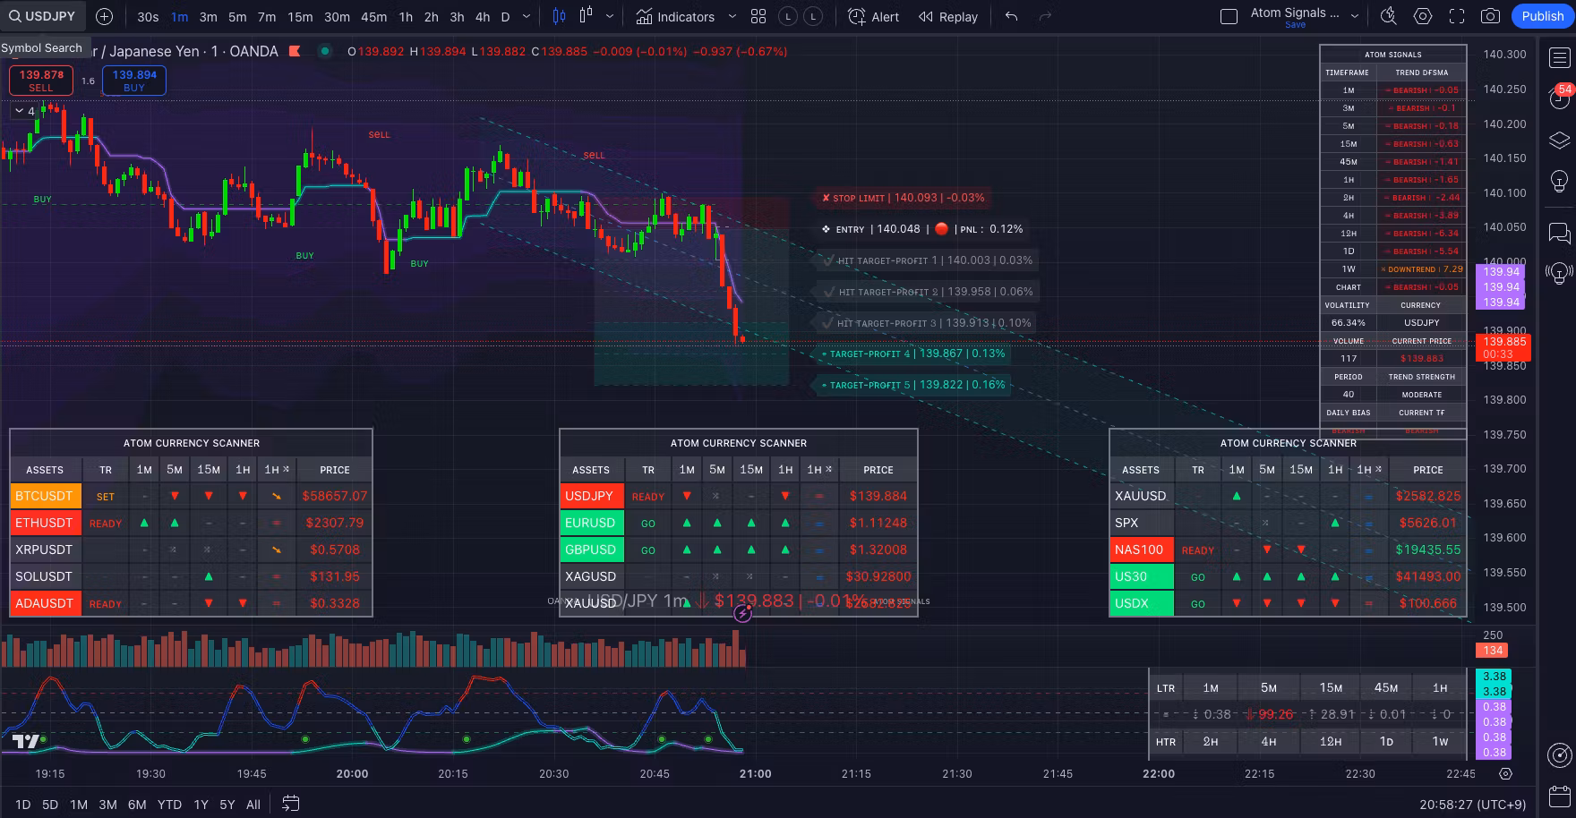Screen dimensions: 1576x818
Task: Expand chart type dropdown arrow
Action: [x=610, y=17]
